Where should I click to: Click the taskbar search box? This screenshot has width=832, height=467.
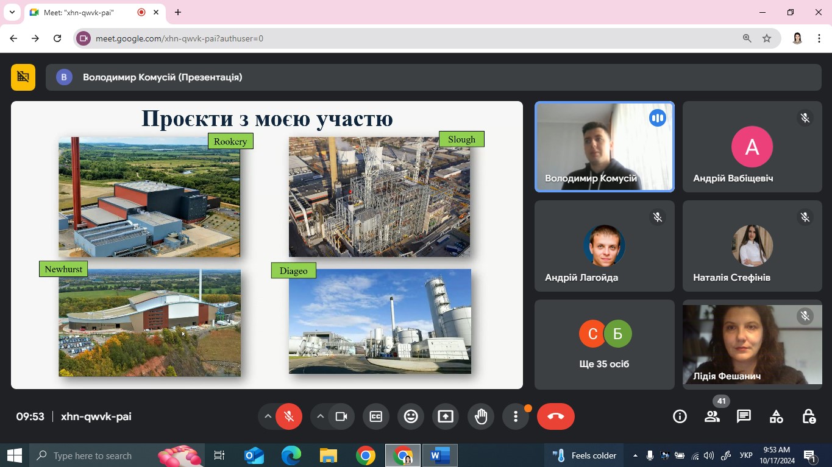[116, 455]
